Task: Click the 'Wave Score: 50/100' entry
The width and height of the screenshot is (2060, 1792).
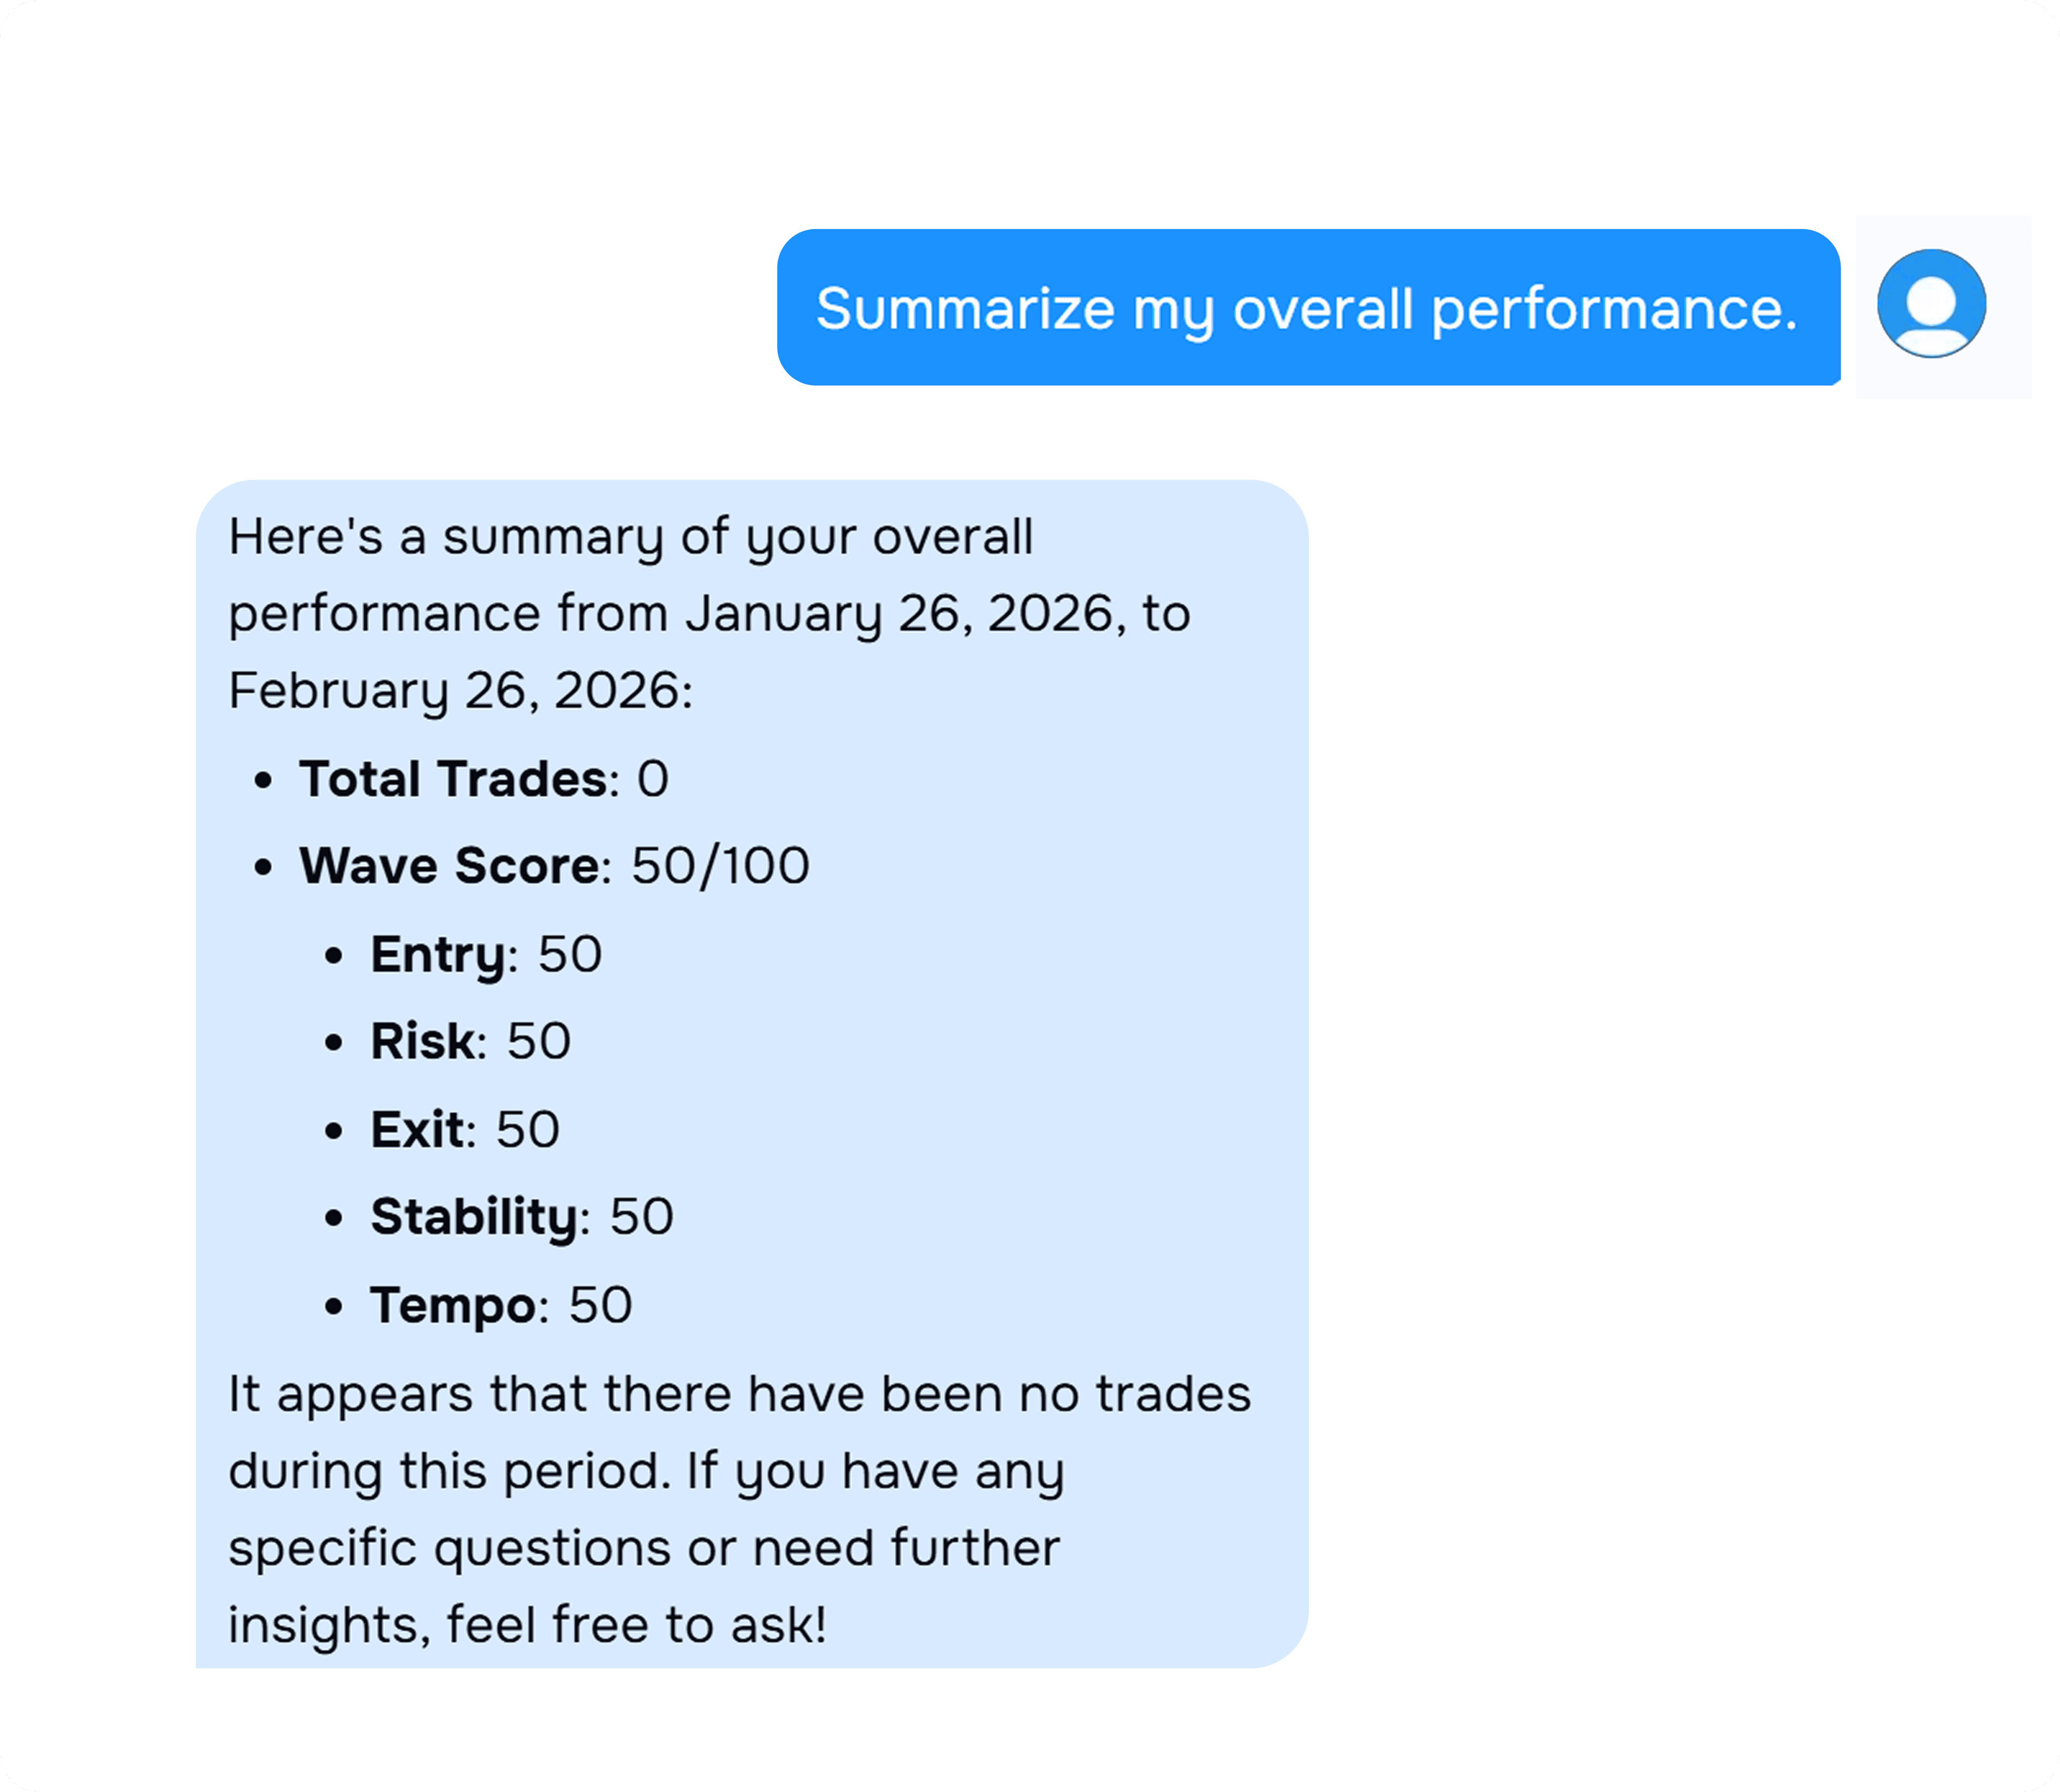Action: 555,864
